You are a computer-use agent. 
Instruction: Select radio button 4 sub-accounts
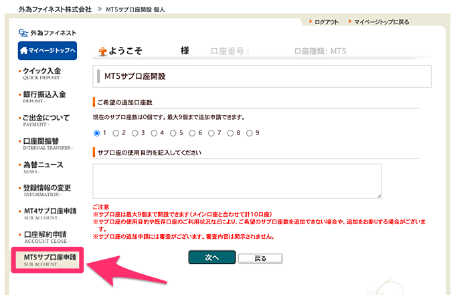click(154, 133)
